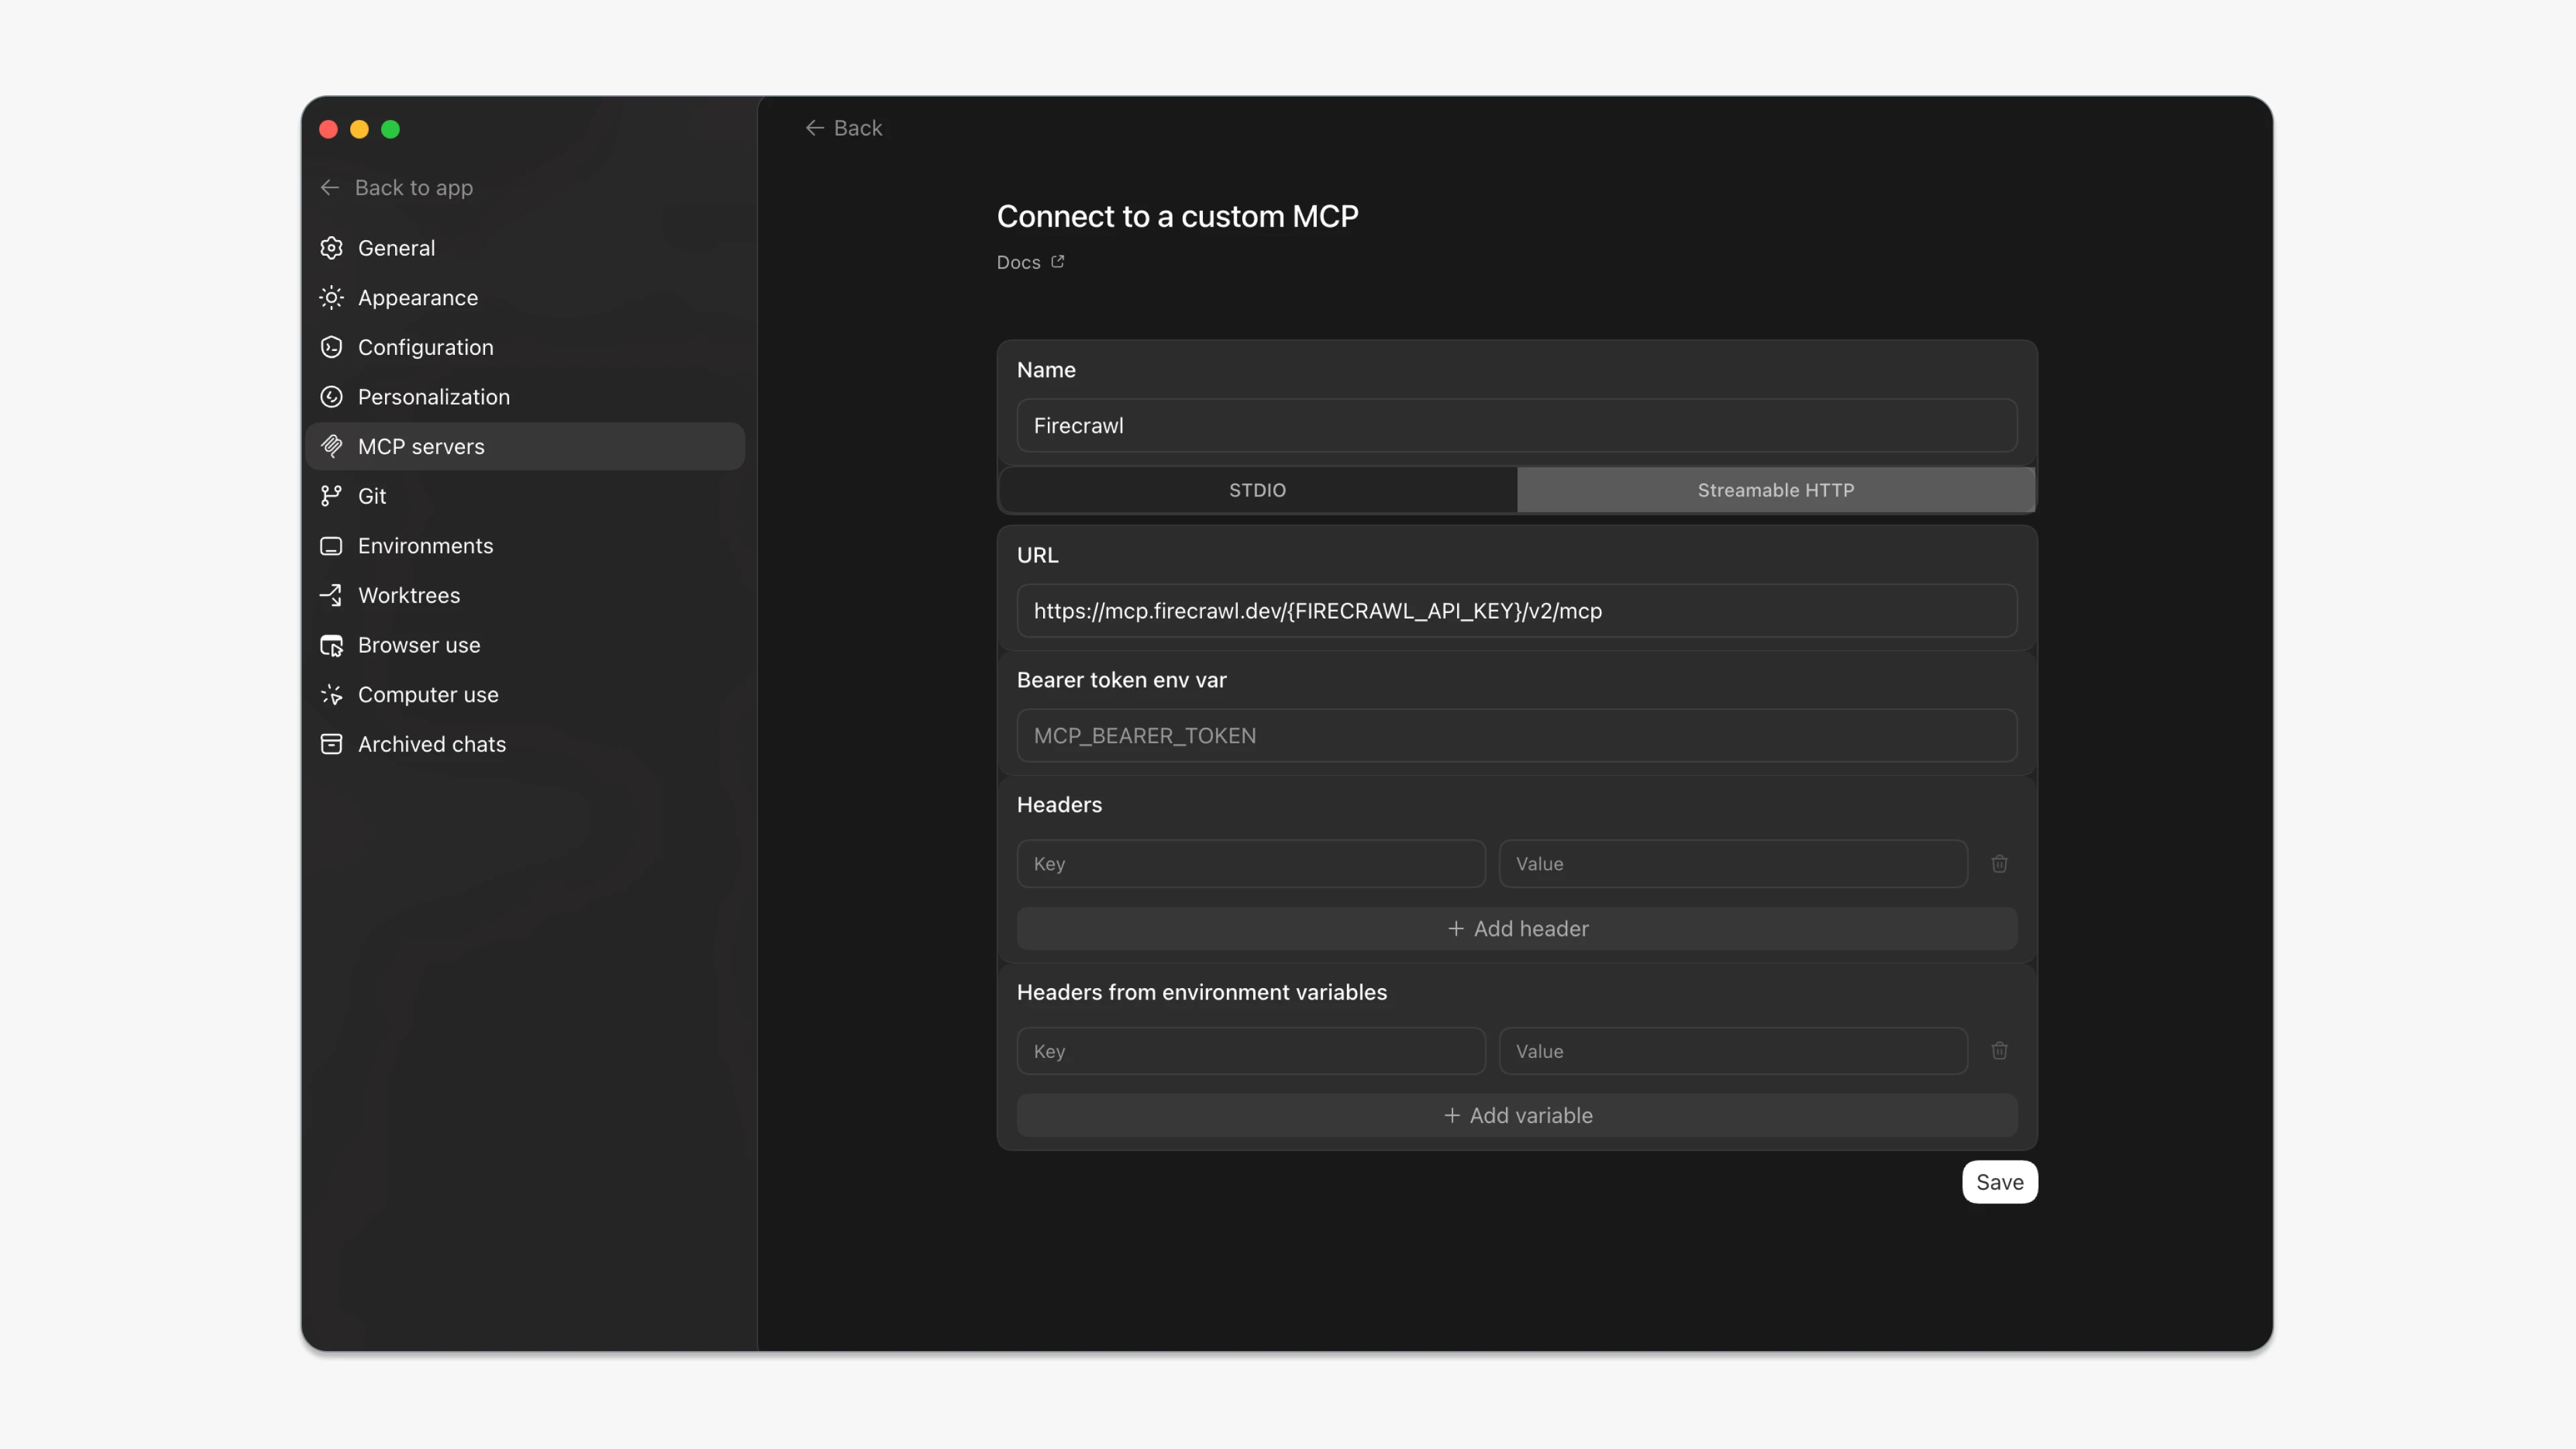2576x1449 pixels.
Task: Open Personalization settings
Action: point(525,397)
